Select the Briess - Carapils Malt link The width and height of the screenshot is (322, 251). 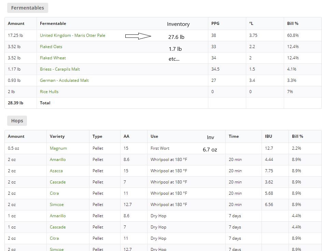(60, 69)
